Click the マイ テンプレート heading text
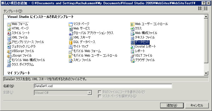The width and height of the screenshot is (212, 111). (x=19, y=73)
